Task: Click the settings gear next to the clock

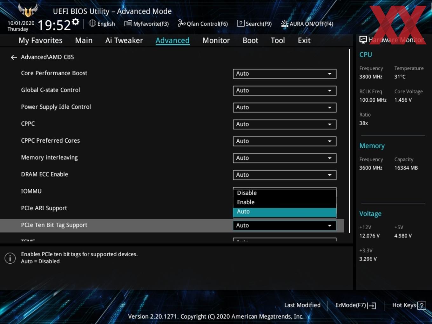Action: point(76,22)
